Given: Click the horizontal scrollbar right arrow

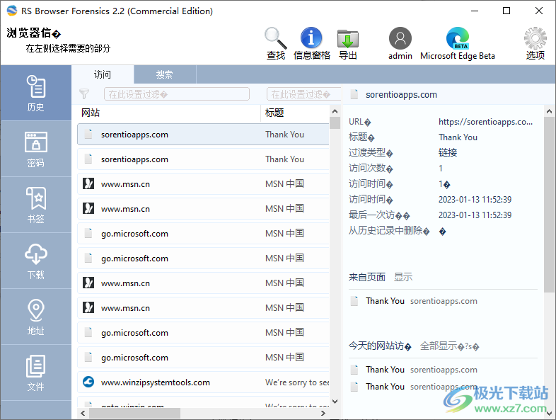Looking at the screenshot, I should 323,413.
